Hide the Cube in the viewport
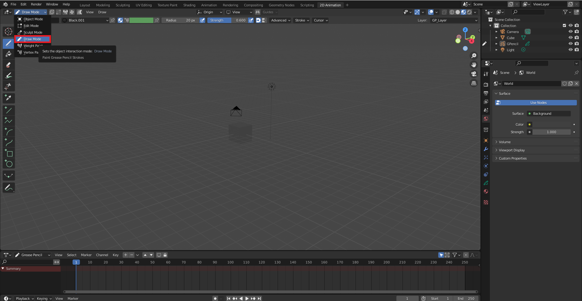The height and width of the screenshot is (301, 582). [x=571, y=38]
